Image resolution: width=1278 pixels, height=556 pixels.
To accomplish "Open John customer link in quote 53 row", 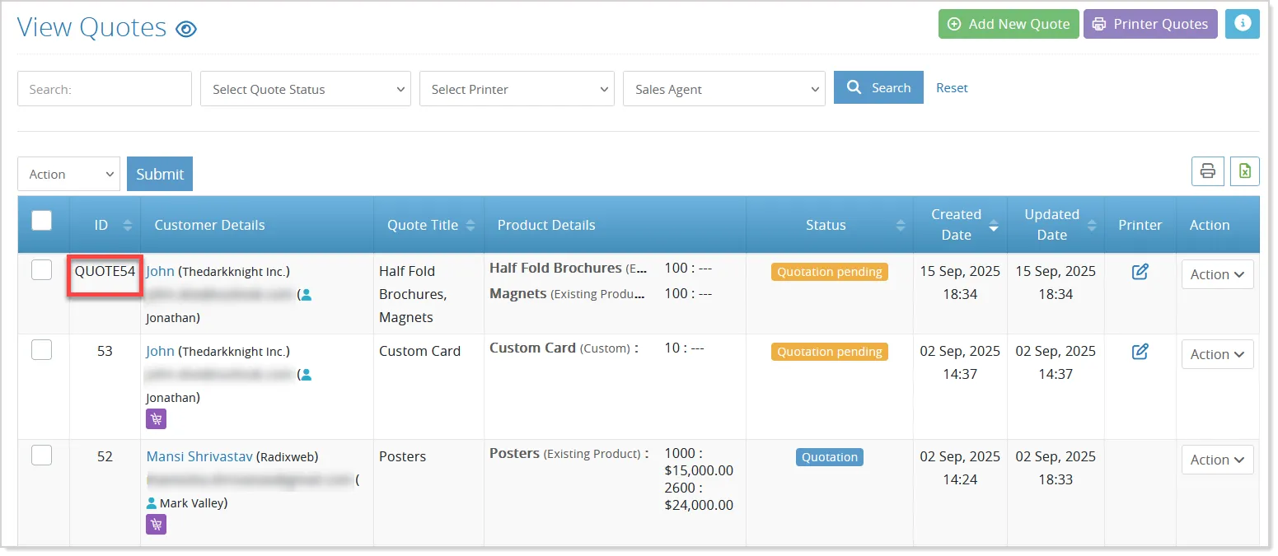I will 160,351.
